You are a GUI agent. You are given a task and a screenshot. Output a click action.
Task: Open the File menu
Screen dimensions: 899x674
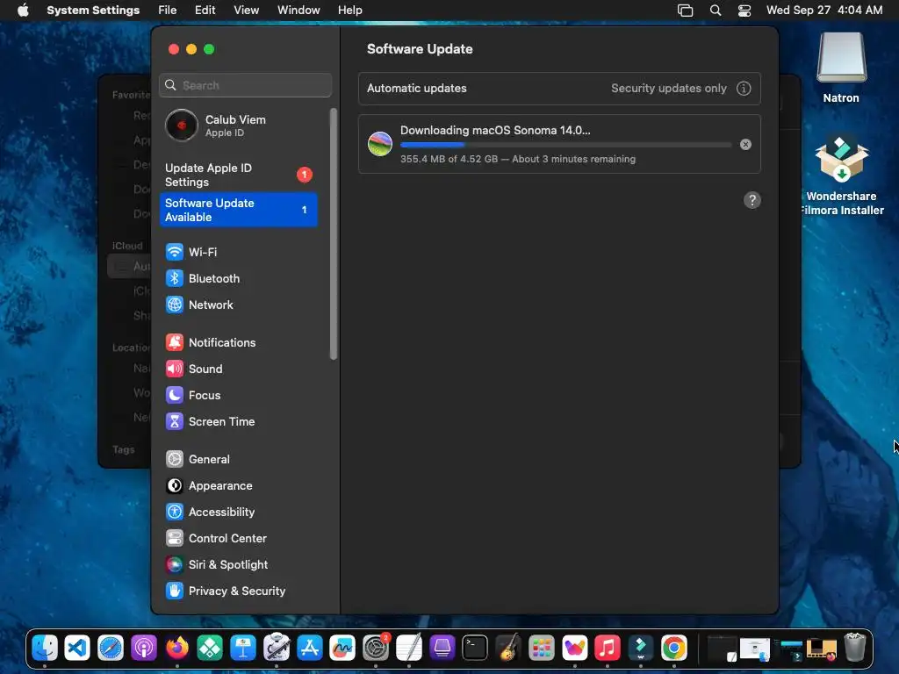168,11
